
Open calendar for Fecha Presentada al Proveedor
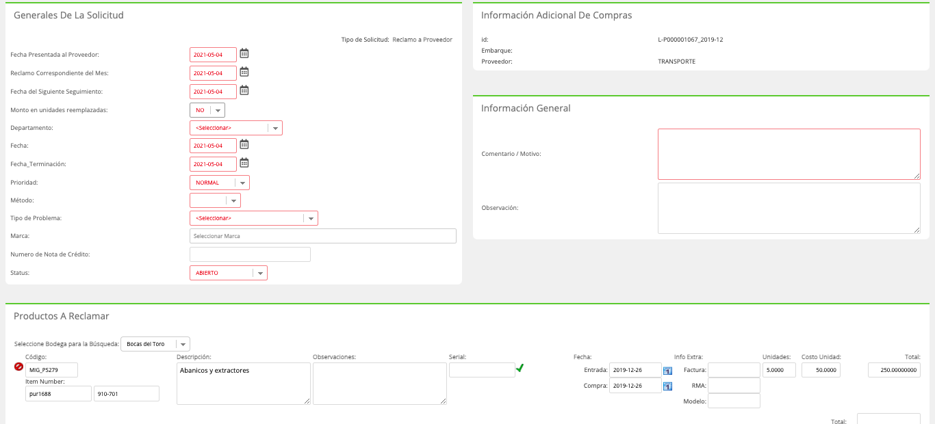click(x=244, y=53)
